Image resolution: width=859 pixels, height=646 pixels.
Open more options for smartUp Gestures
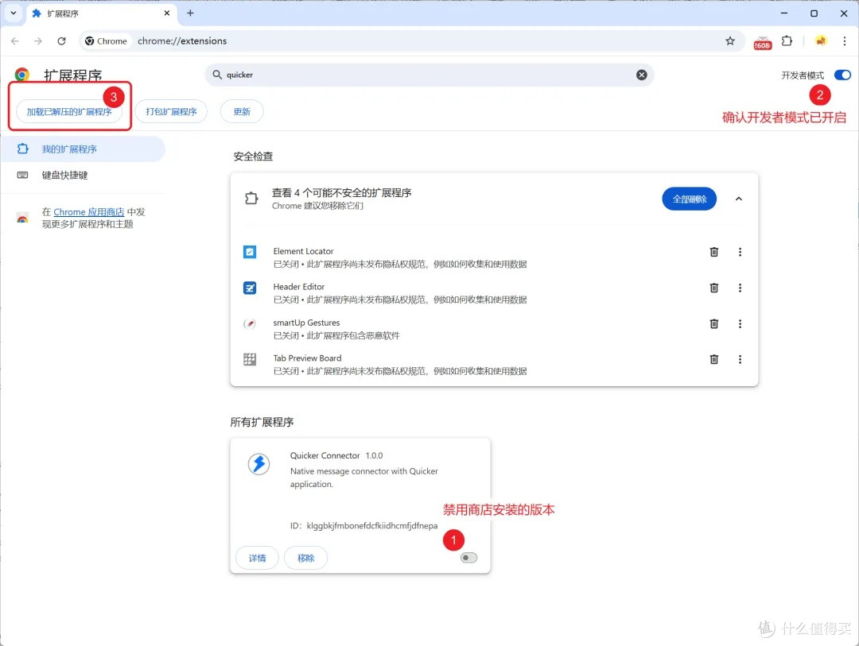tap(740, 323)
